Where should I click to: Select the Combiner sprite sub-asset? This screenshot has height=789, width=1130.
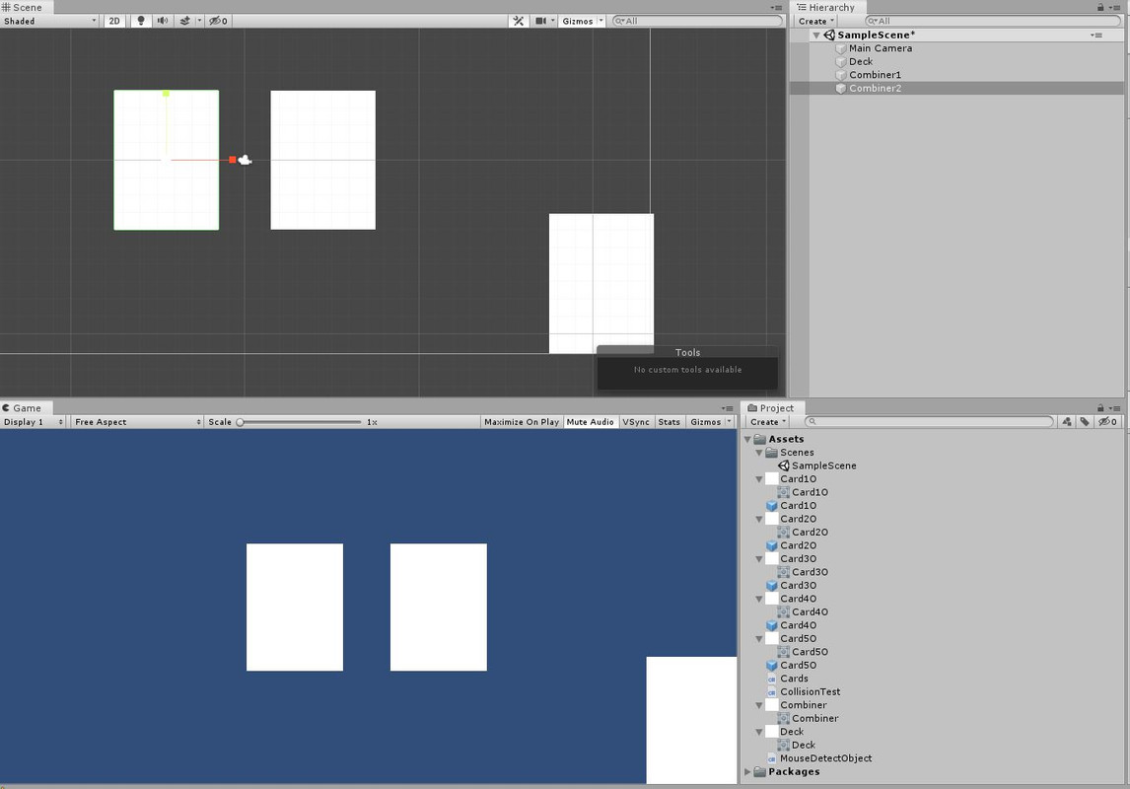coord(808,718)
